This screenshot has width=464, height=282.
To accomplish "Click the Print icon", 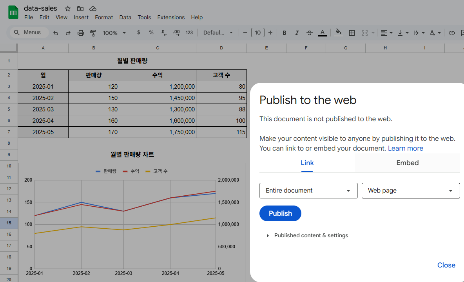I will click(80, 33).
